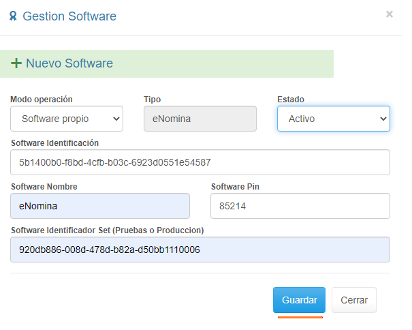
Task: Click the green plus icon by Nuevo Software
Action: click(16, 63)
